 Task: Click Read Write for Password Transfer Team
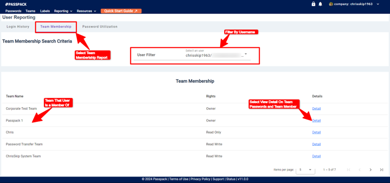[214, 144]
